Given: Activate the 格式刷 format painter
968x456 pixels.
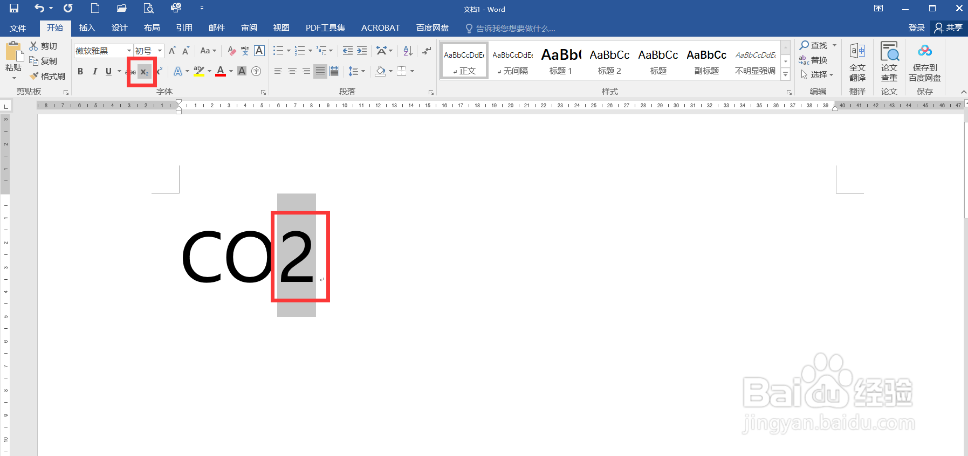Looking at the screenshot, I should pyautogui.click(x=47, y=76).
